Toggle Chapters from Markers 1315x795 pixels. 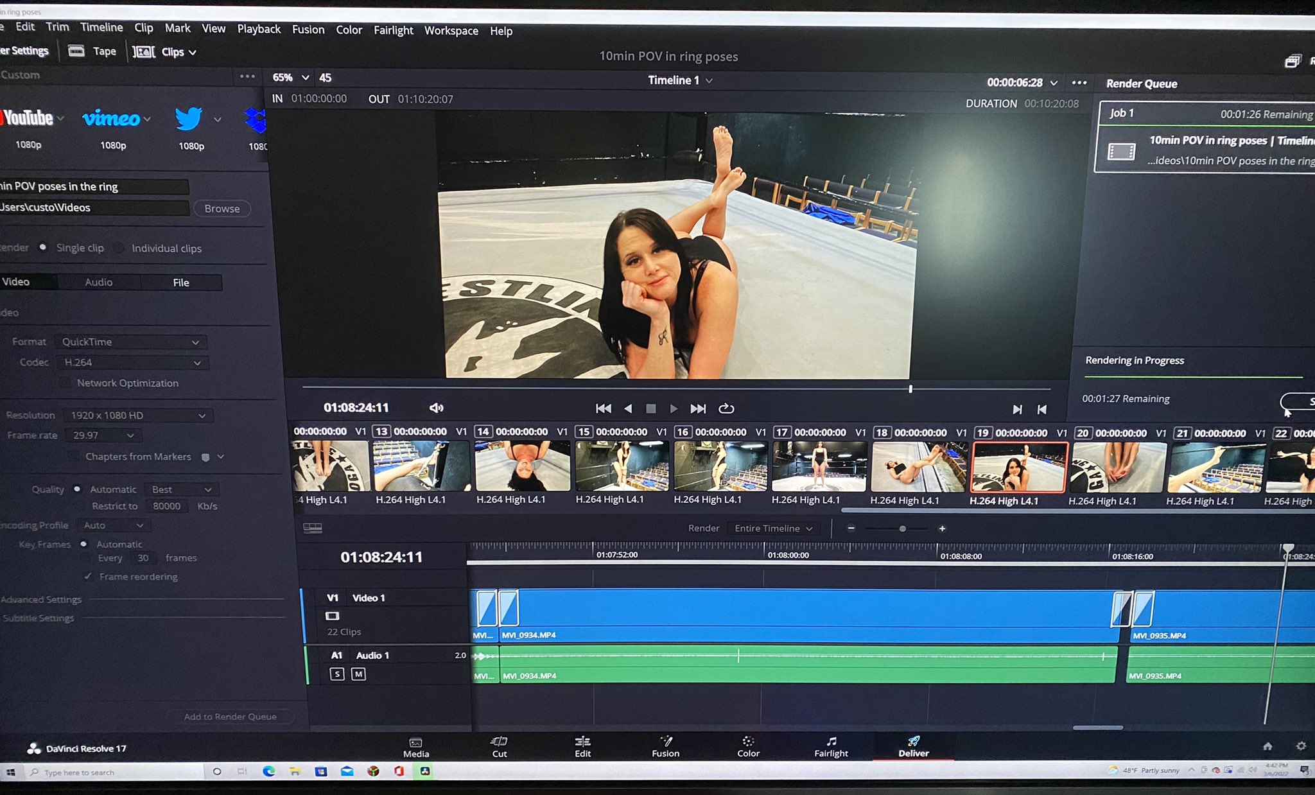(x=73, y=456)
